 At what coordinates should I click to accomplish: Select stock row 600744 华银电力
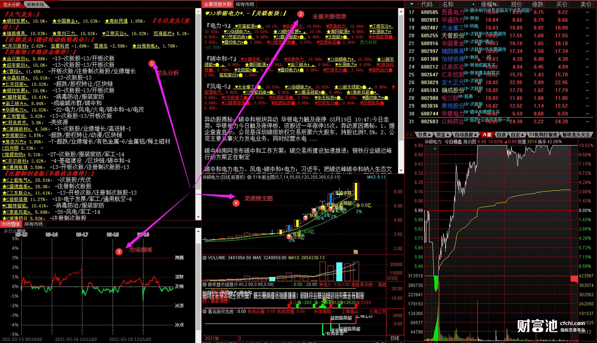(x=500, y=114)
